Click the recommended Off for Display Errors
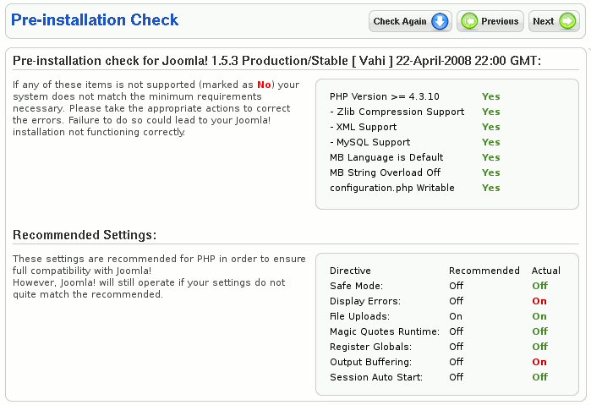 tap(456, 301)
